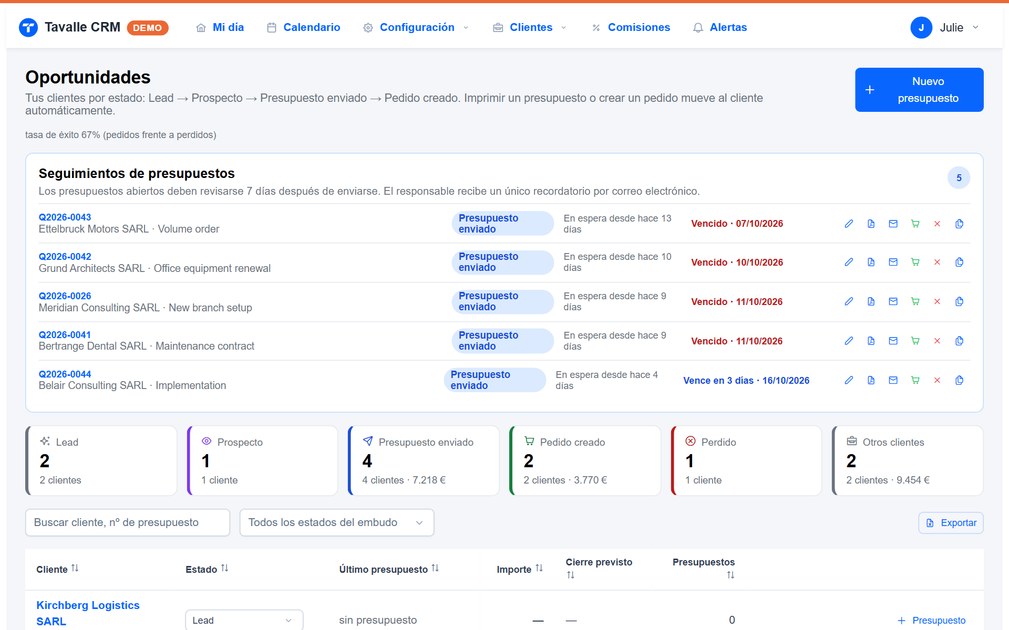
Task: Open Lead status dropdown for Kirchberg Logistics
Action: click(x=244, y=620)
